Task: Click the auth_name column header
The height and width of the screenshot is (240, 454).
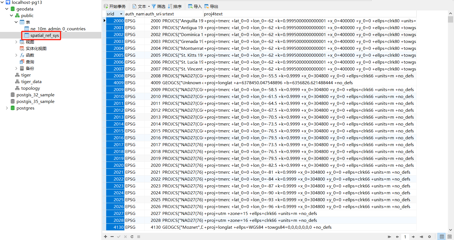Action: (135, 14)
